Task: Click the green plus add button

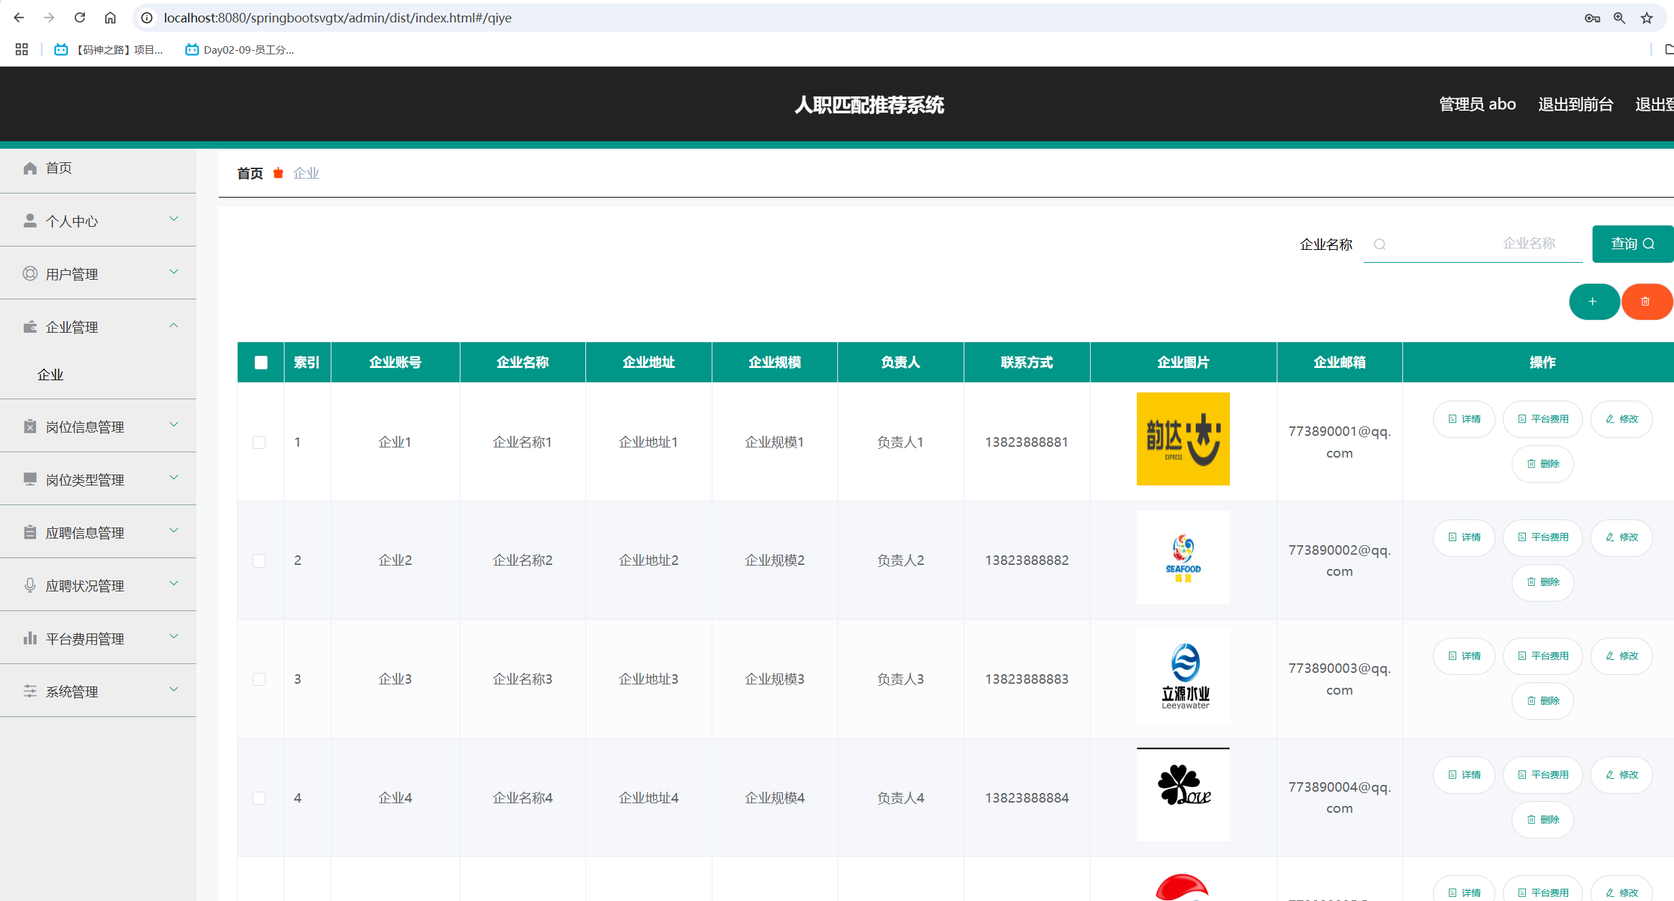Action: [x=1593, y=301]
